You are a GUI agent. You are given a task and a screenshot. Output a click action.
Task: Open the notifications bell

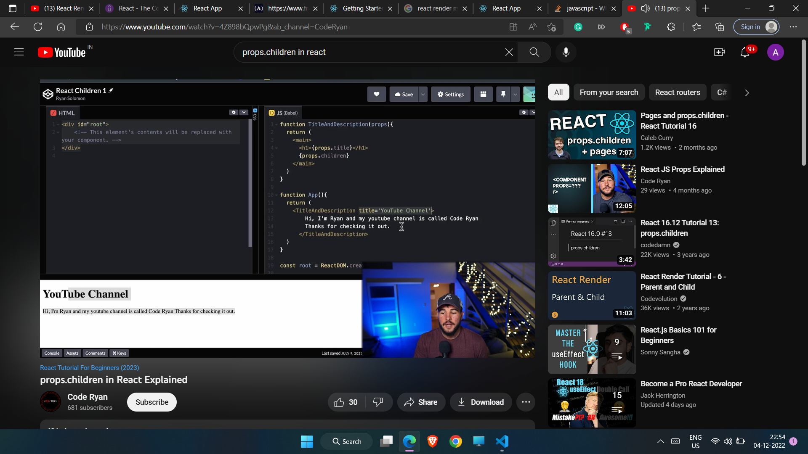(745, 52)
